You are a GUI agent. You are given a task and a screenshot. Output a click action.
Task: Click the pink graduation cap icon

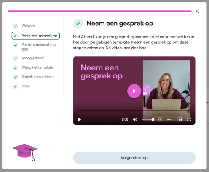(25, 152)
